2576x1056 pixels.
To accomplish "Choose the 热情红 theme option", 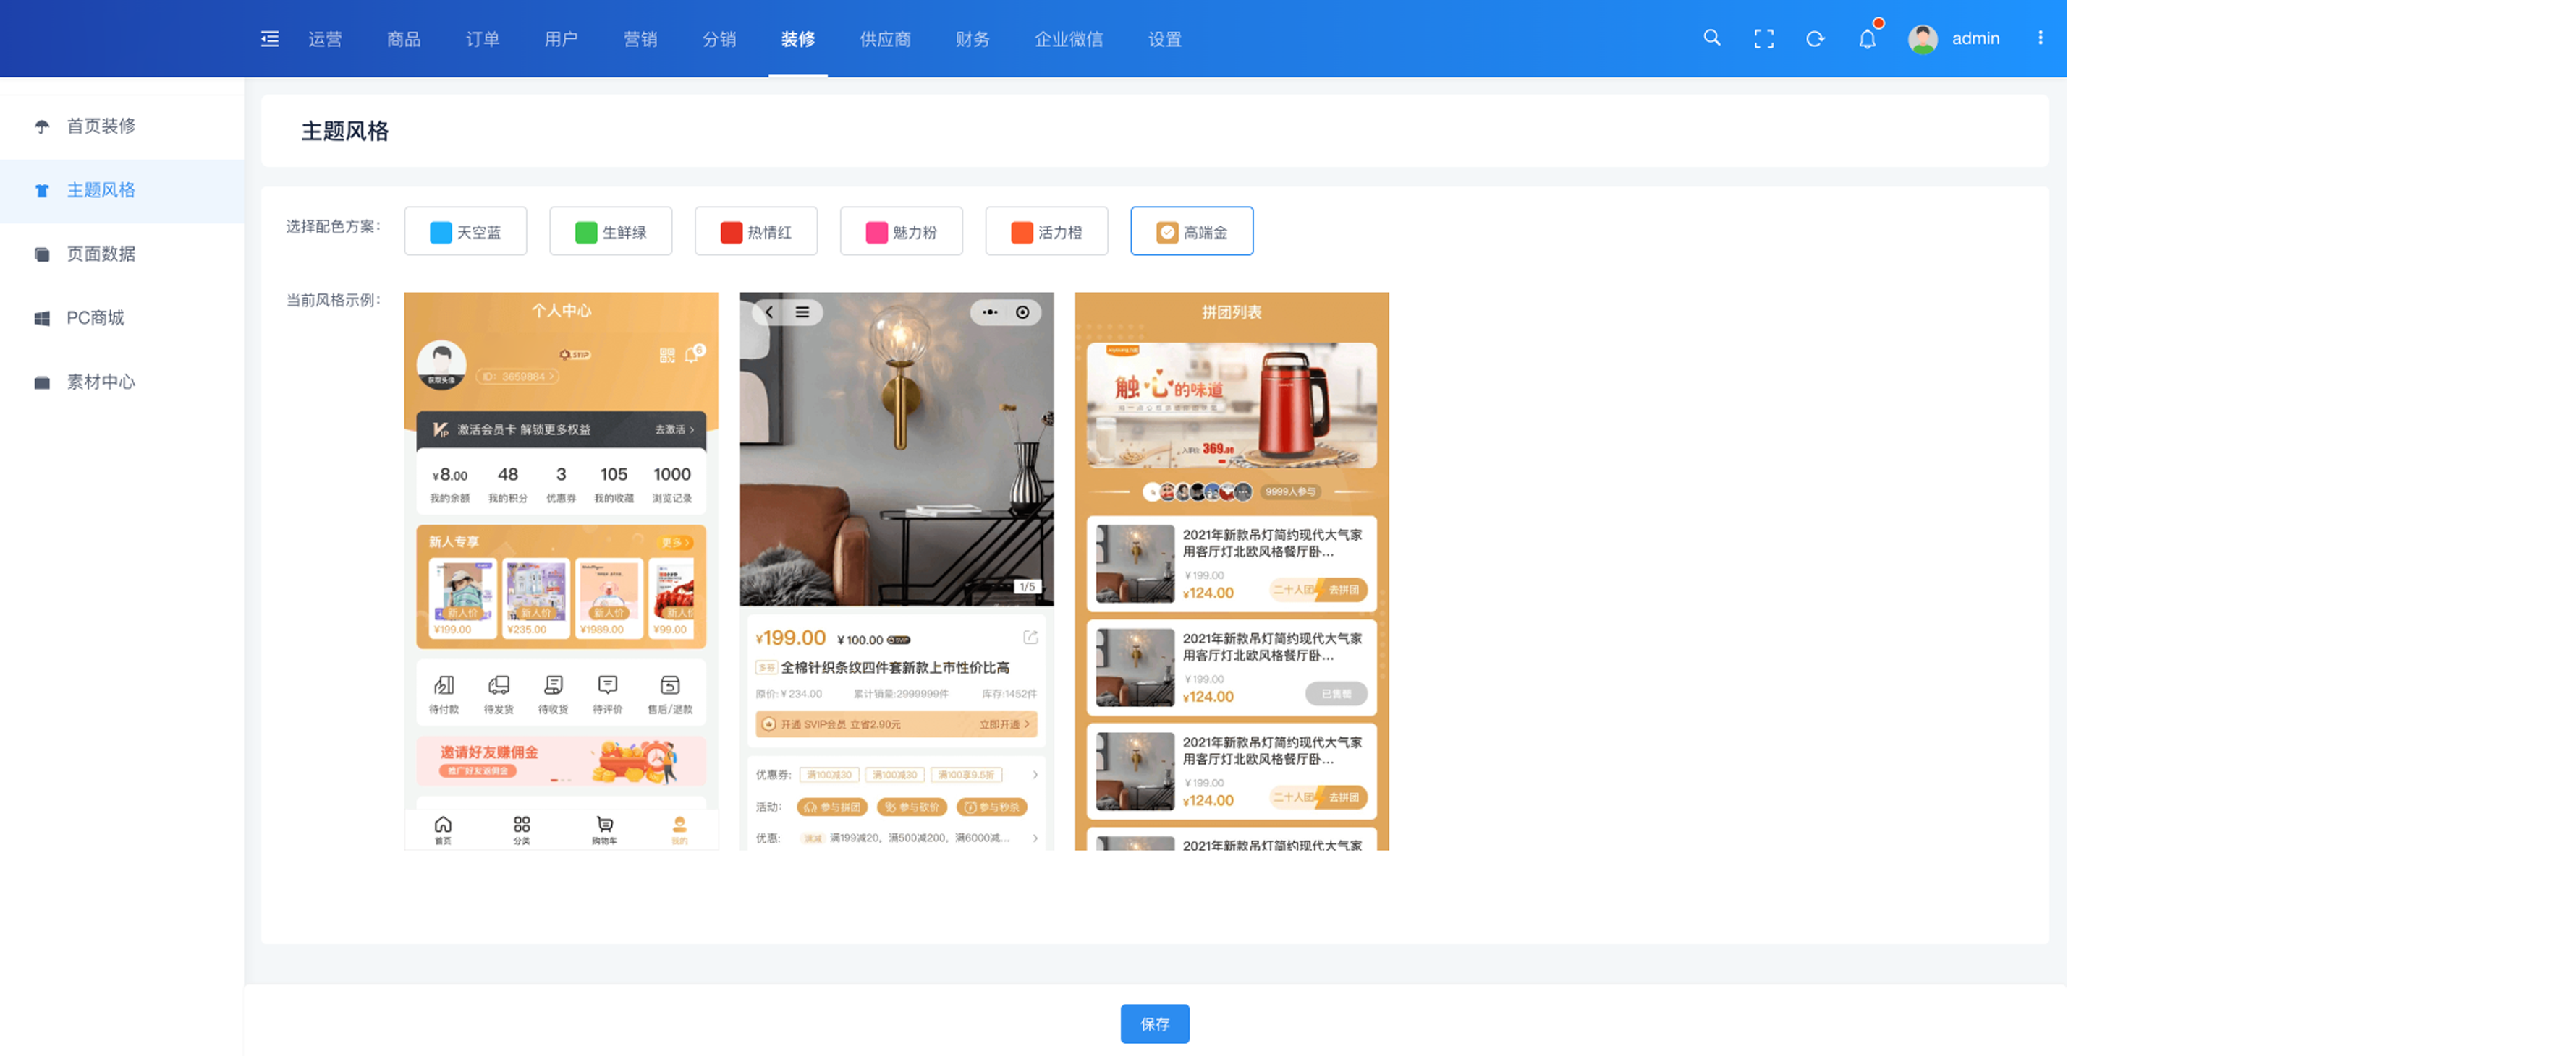I will [756, 232].
